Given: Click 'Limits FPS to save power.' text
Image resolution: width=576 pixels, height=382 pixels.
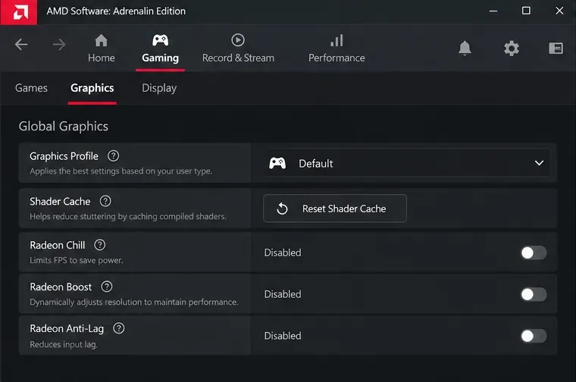Looking at the screenshot, I should point(77,261).
